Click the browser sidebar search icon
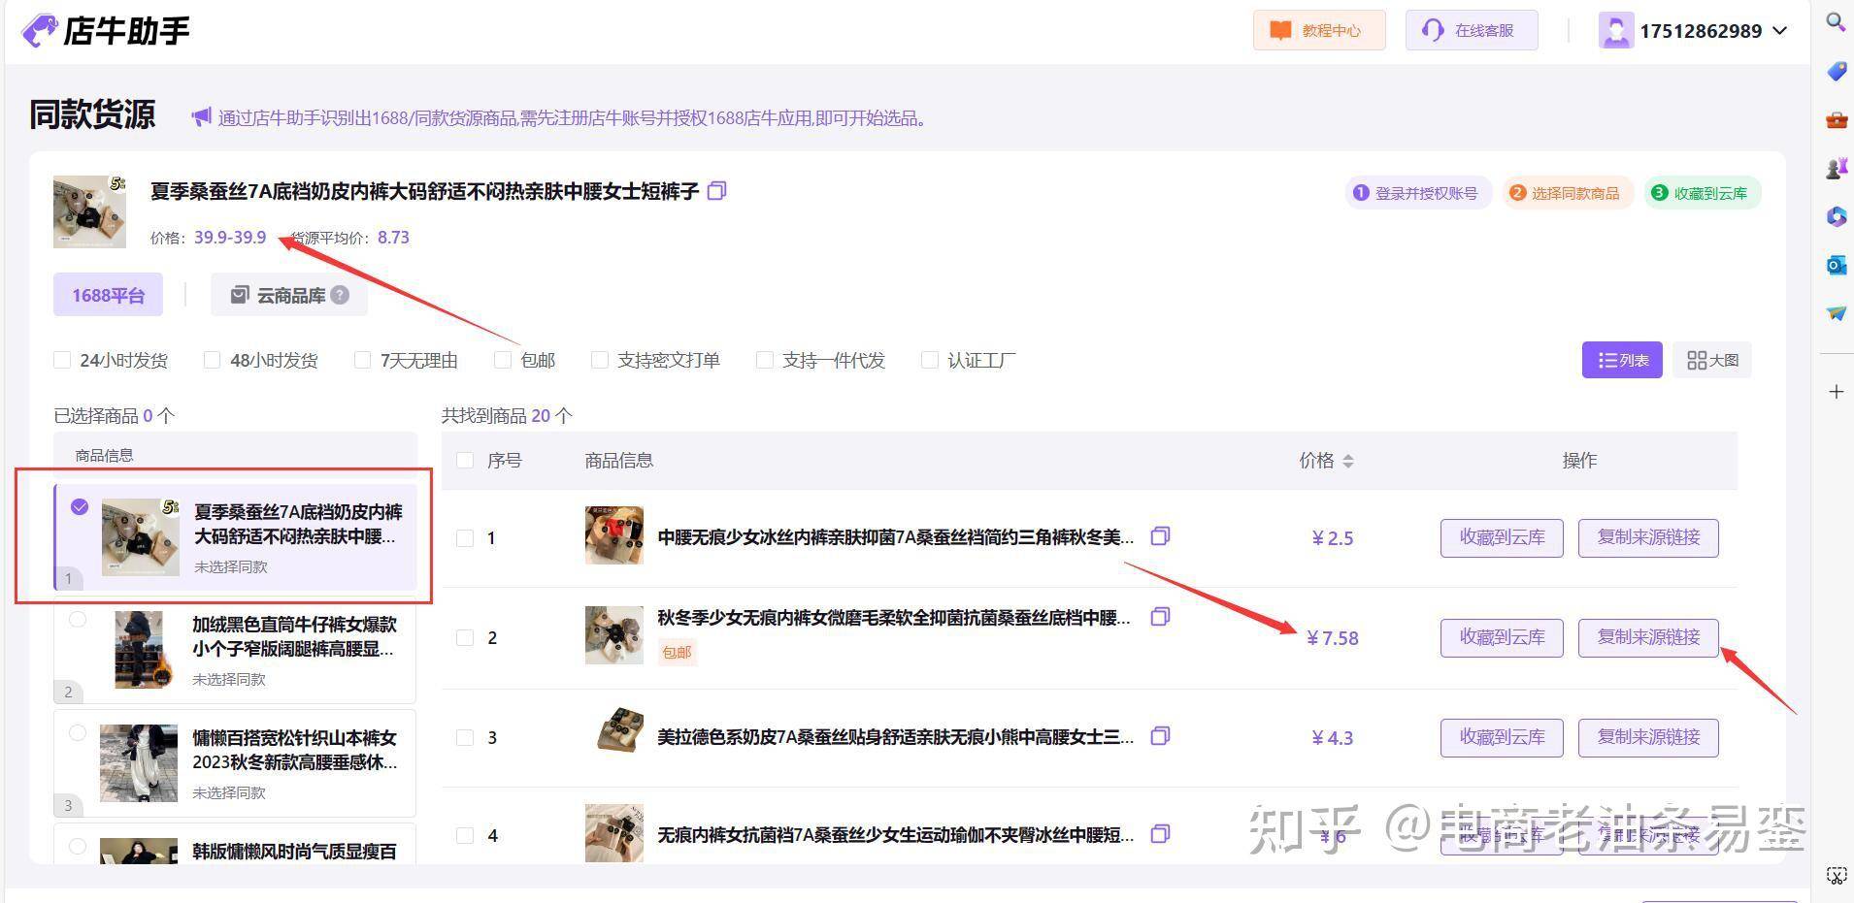1854x903 pixels. pyautogui.click(x=1836, y=21)
